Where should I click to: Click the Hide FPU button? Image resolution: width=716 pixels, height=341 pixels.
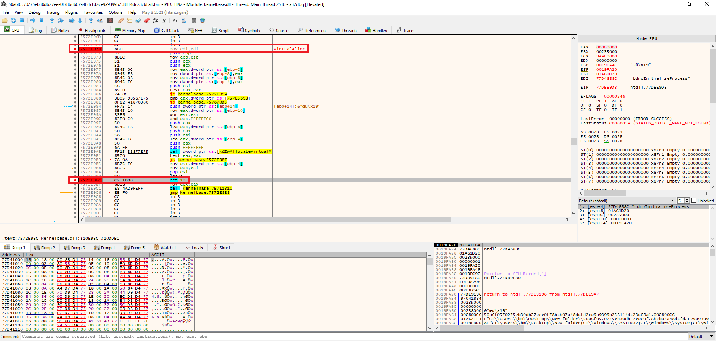point(646,38)
